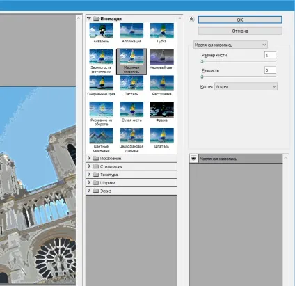Pick the Губка filter thumbnail
The width and height of the screenshot is (295, 286).
(162, 31)
